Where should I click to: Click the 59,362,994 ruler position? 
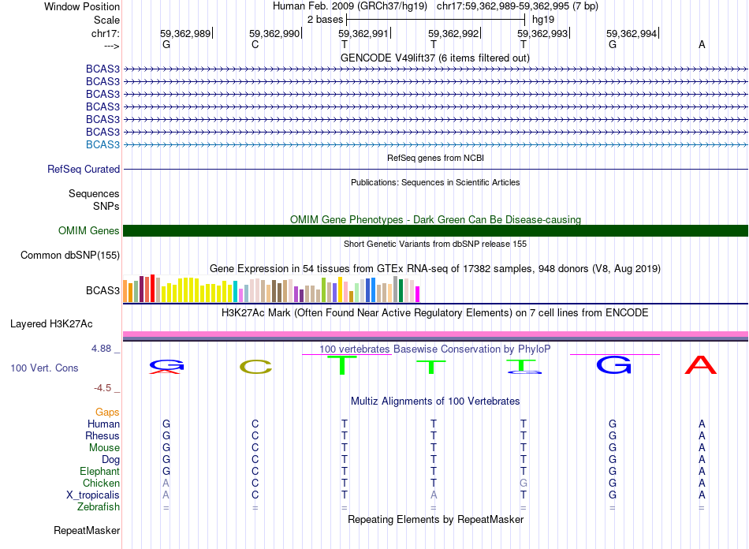pyautogui.click(x=632, y=33)
